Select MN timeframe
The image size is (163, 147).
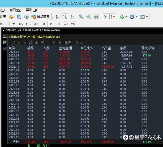coord(73,24)
